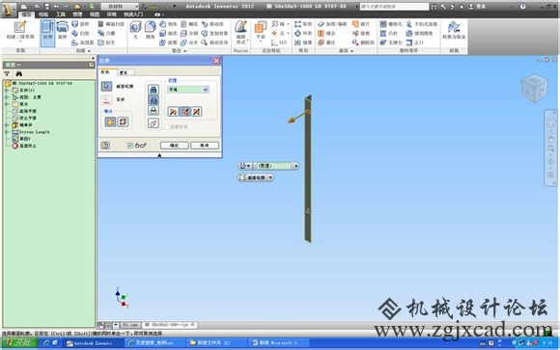Screen dimensions: 560x350
Task: Click the OK button in the extrude dialog
Action: point(175,146)
